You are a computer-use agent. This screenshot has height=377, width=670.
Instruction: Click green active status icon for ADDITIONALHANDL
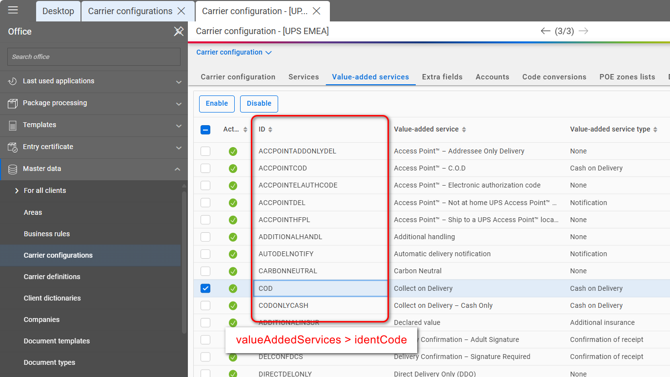[233, 237]
